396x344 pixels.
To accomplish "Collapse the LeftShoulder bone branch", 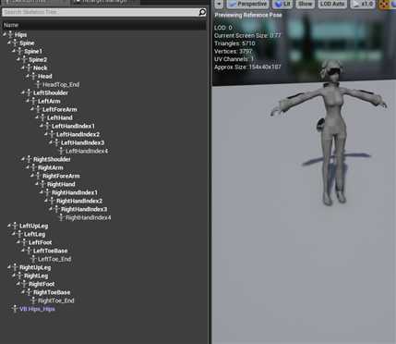I will (23, 92).
